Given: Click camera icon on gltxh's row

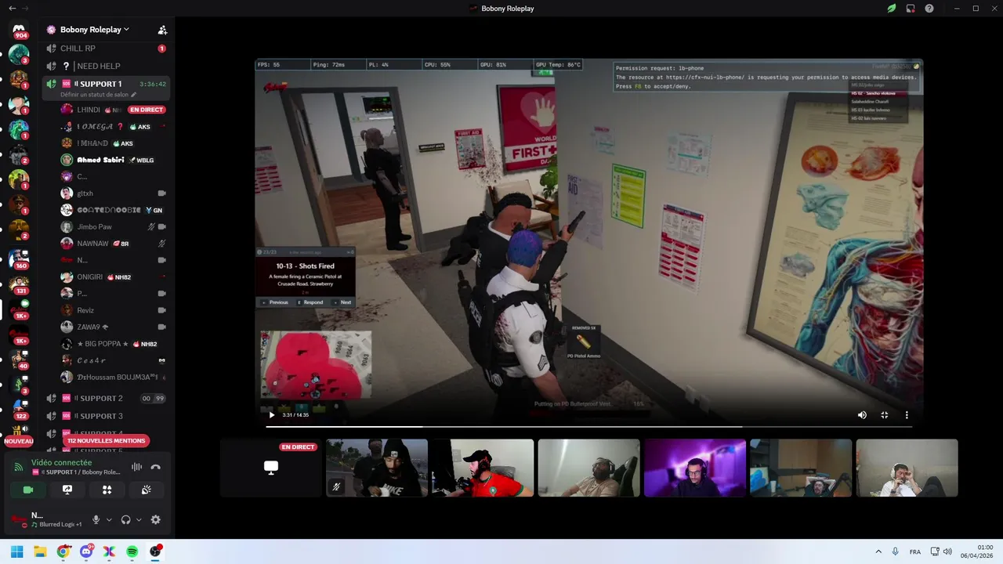Looking at the screenshot, I should point(162,193).
